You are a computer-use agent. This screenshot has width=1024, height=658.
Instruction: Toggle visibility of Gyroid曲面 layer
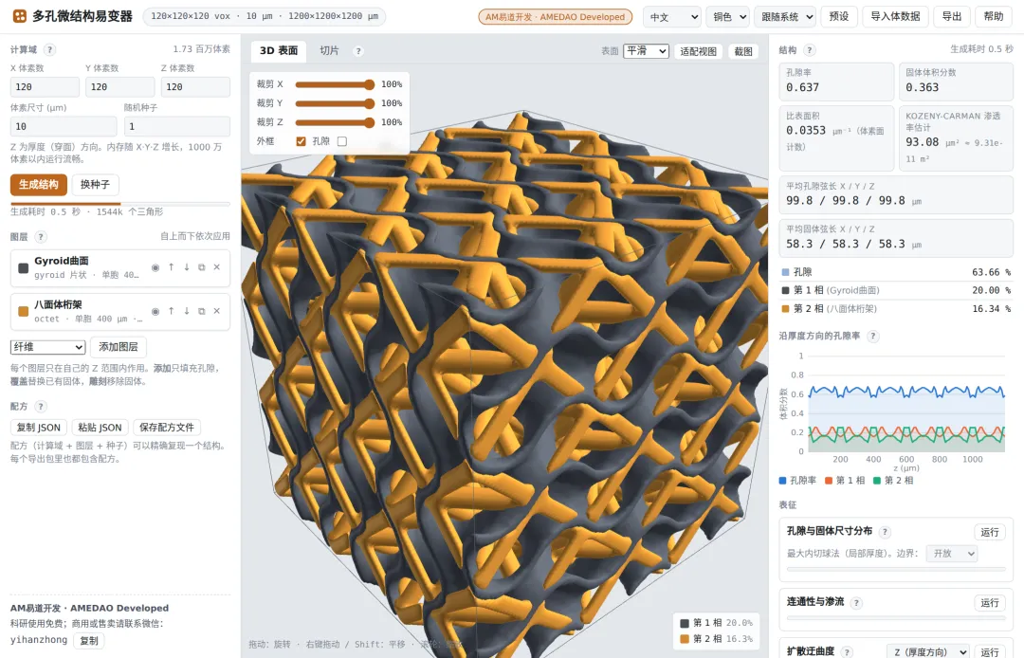(x=155, y=267)
